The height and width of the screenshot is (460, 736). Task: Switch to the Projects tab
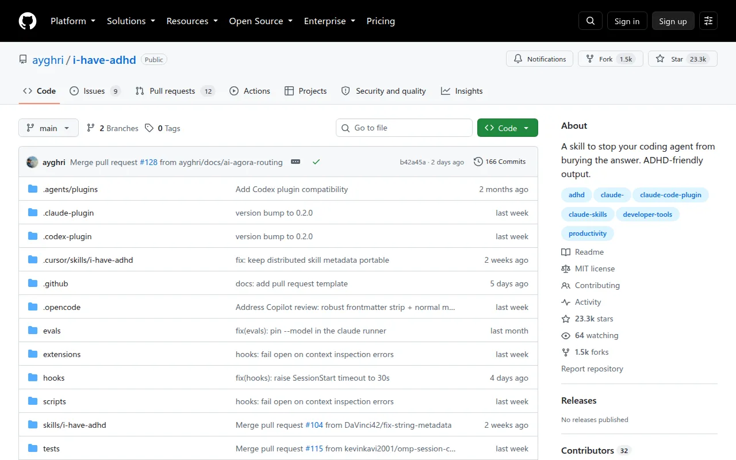[x=305, y=91]
